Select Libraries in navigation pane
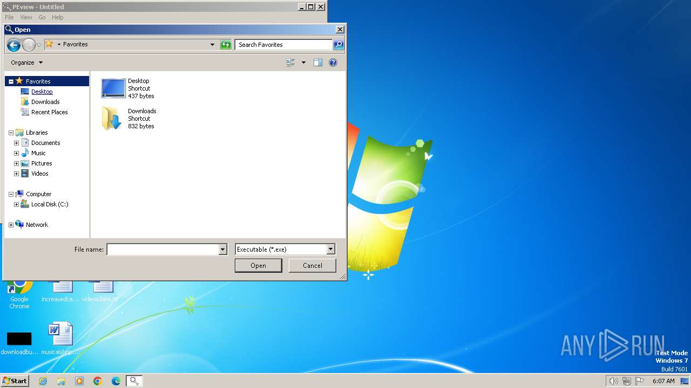The height and width of the screenshot is (388, 691). 37,133
